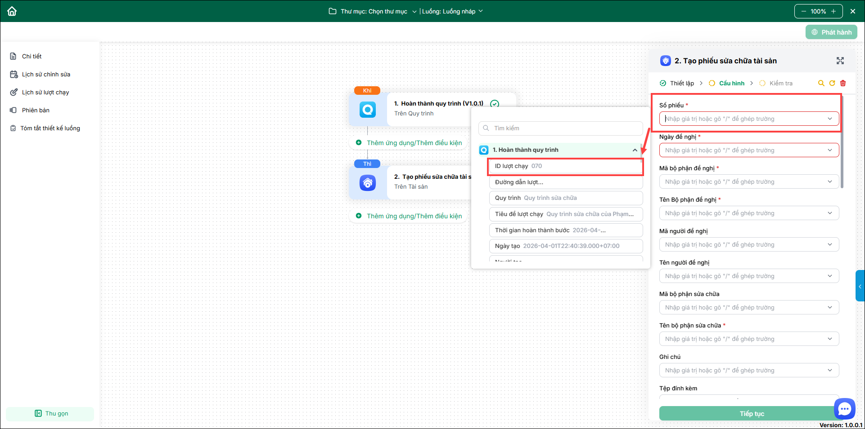Click the zoom out minus icon
The height and width of the screenshot is (429, 865).
point(803,11)
